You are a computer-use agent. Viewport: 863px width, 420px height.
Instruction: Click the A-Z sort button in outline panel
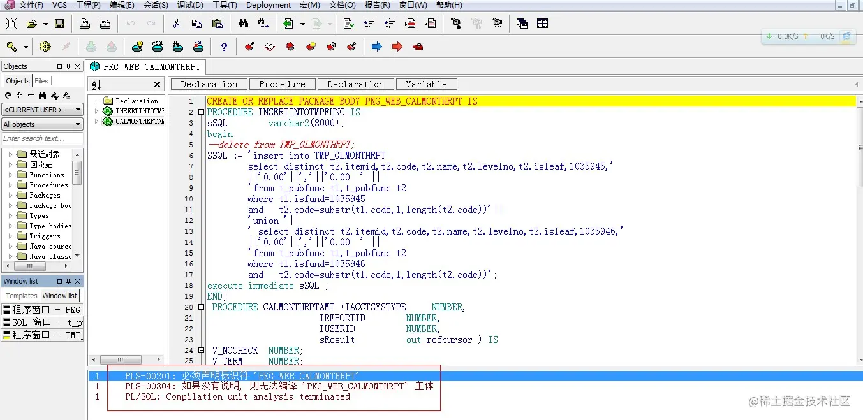click(x=96, y=85)
